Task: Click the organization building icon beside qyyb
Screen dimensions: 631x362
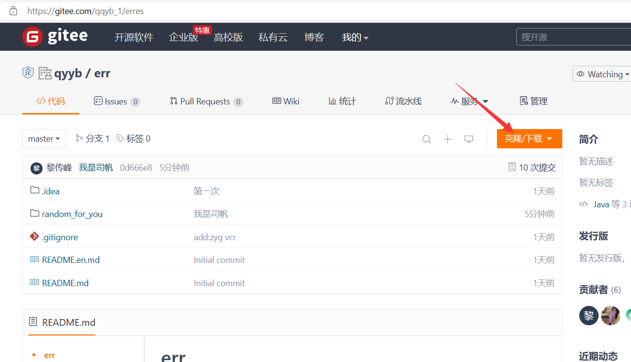Action: pyautogui.click(x=45, y=73)
